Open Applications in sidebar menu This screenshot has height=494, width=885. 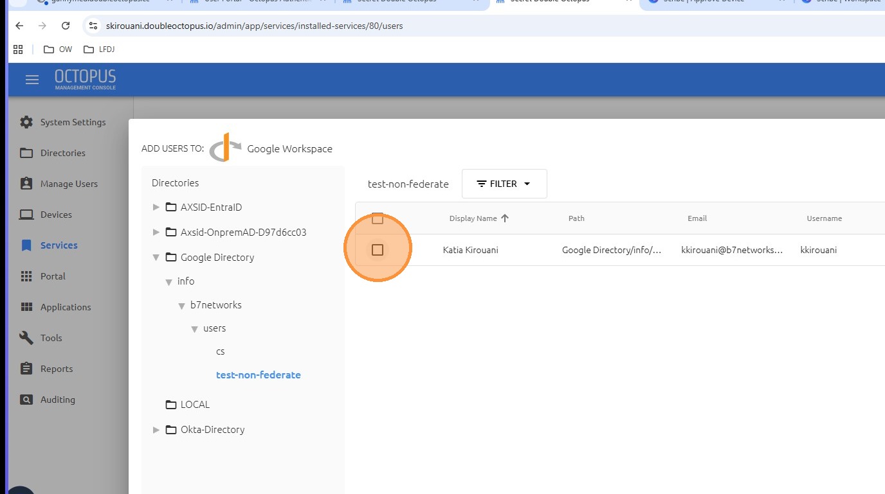(66, 307)
